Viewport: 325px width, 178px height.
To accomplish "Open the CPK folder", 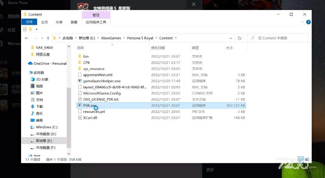I will pyautogui.click(x=86, y=63).
